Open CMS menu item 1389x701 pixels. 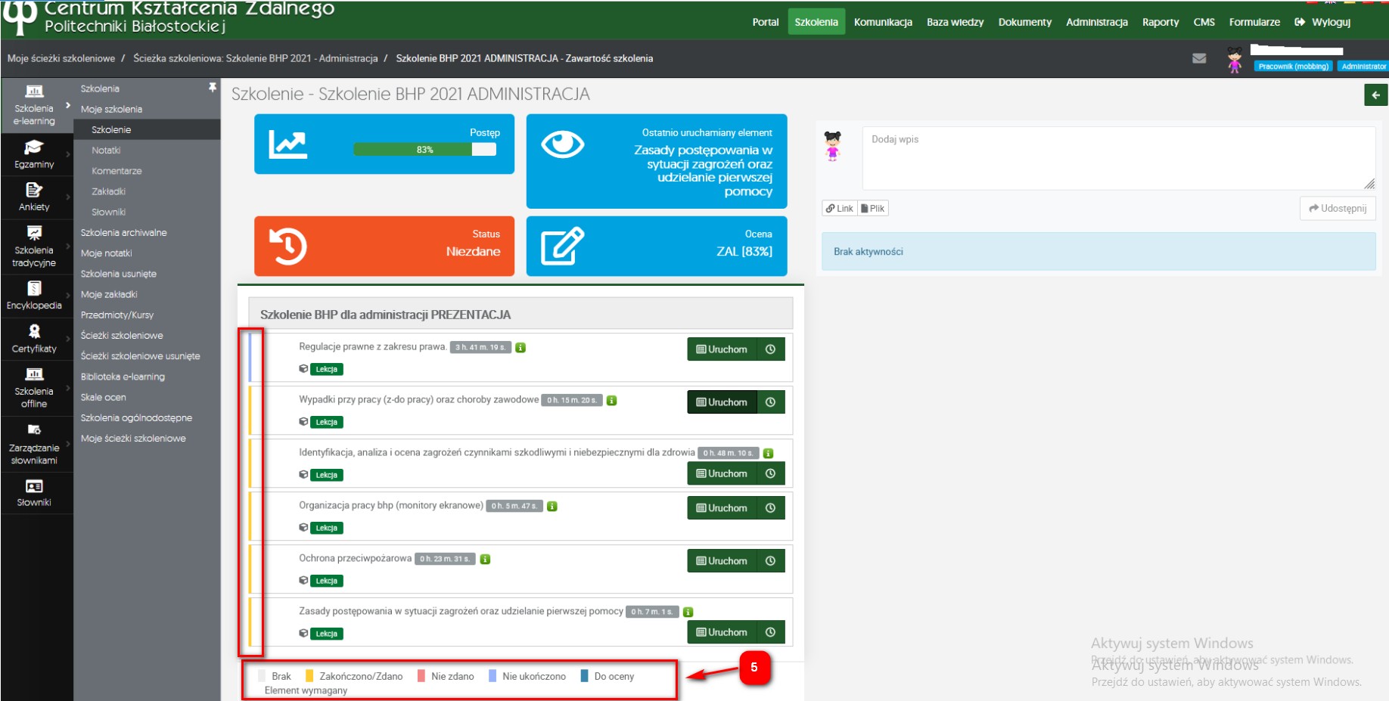(x=1204, y=22)
